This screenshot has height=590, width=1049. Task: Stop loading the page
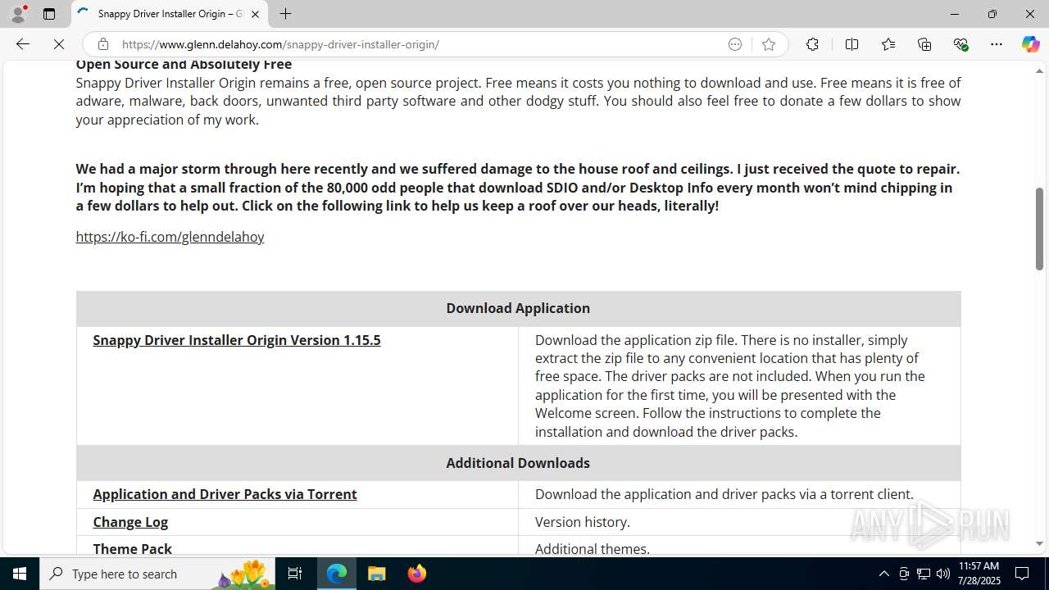click(59, 44)
